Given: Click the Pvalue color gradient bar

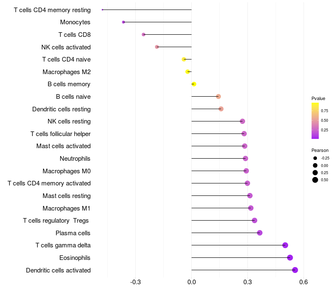Looking at the screenshot, I should (x=315, y=121).
